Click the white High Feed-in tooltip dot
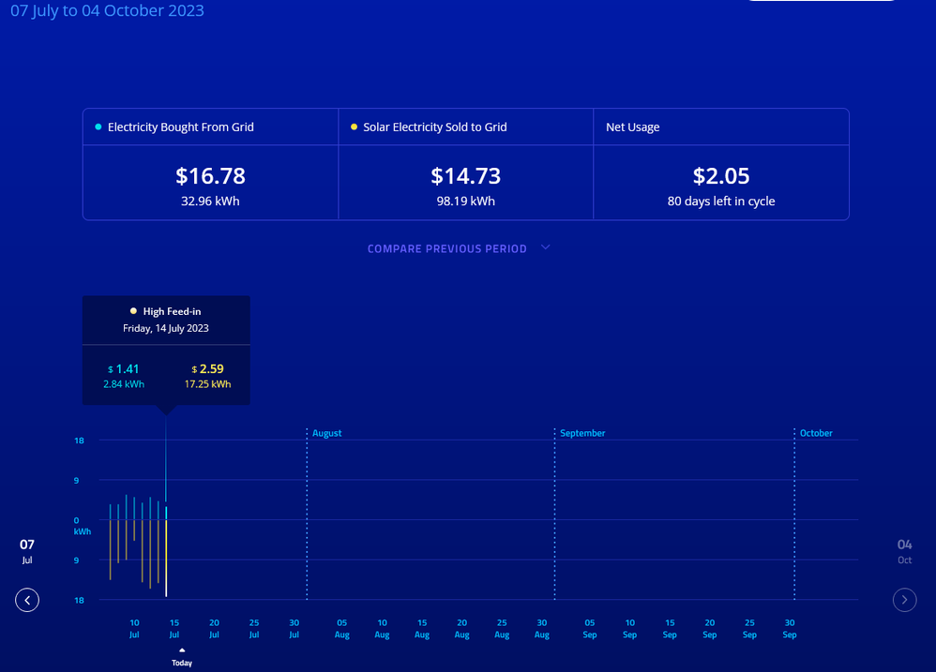The image size is (936, 672). pyautogui.click(x=133, y=311)
